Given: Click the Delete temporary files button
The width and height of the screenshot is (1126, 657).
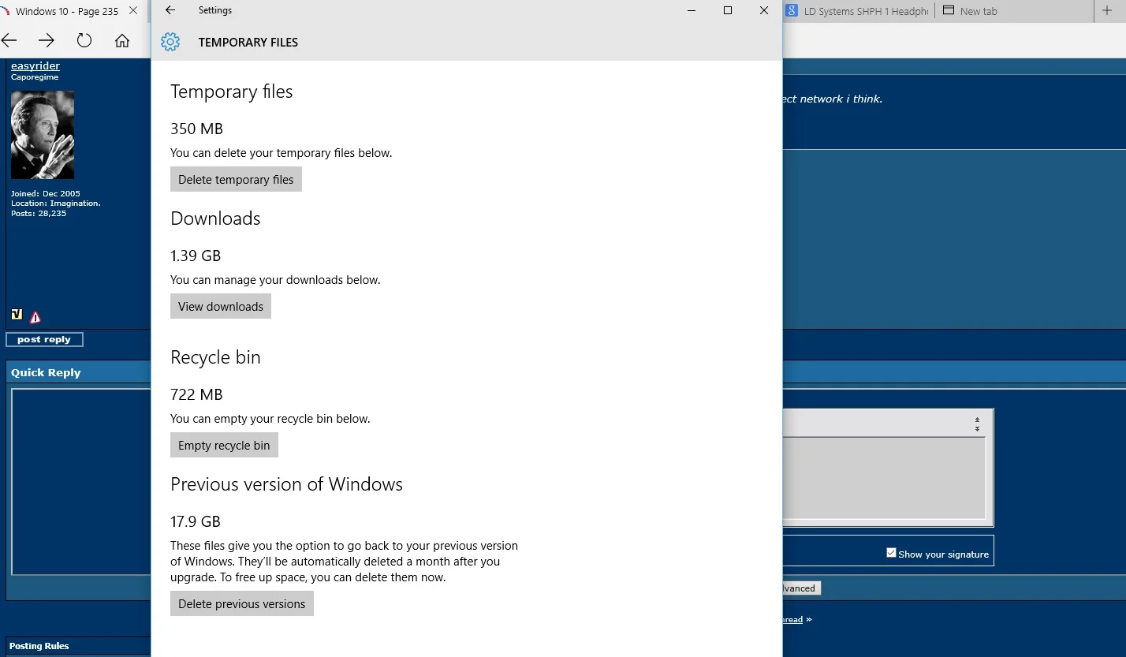Looking at the screenshot, I should click(236, 179).
